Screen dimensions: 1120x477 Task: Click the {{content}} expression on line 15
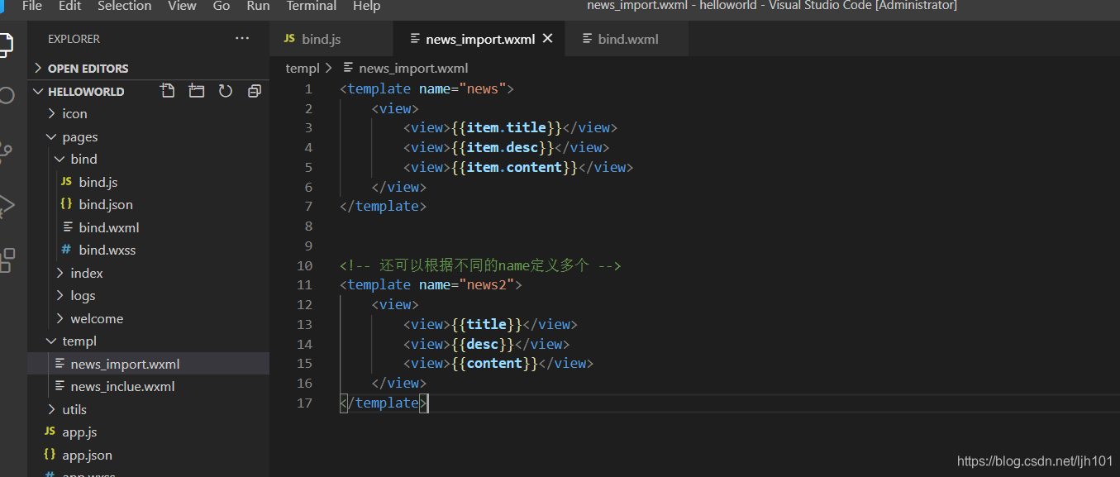pyautogui.click(x=495, y=363)
